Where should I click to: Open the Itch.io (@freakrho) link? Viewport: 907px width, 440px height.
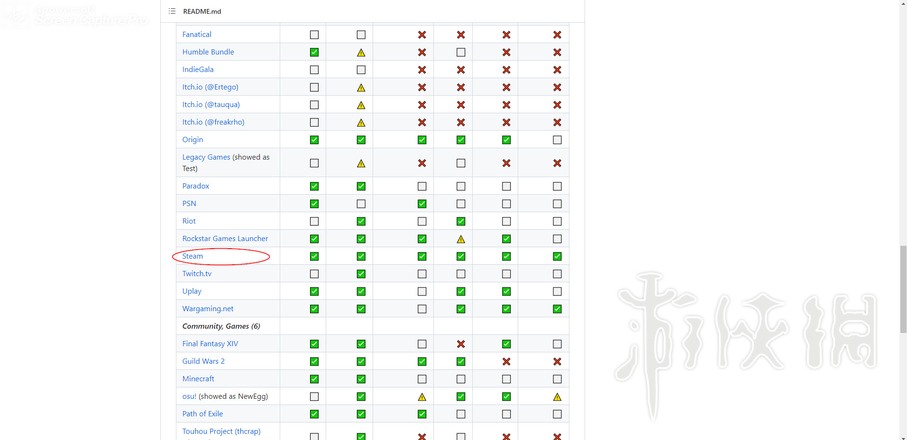click(213, 122)
